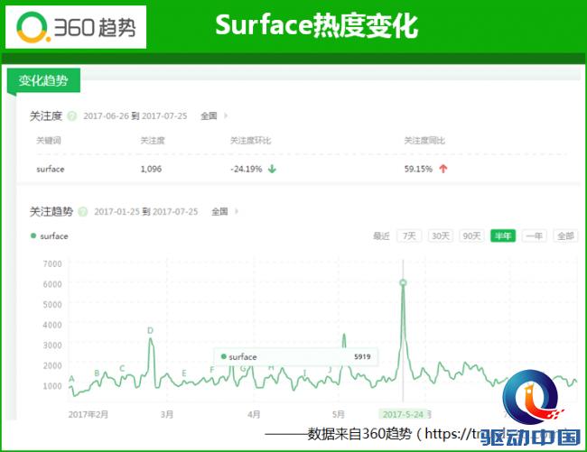
Task: Click the peak data point at 2017-5-24
Action: [403, 282]
